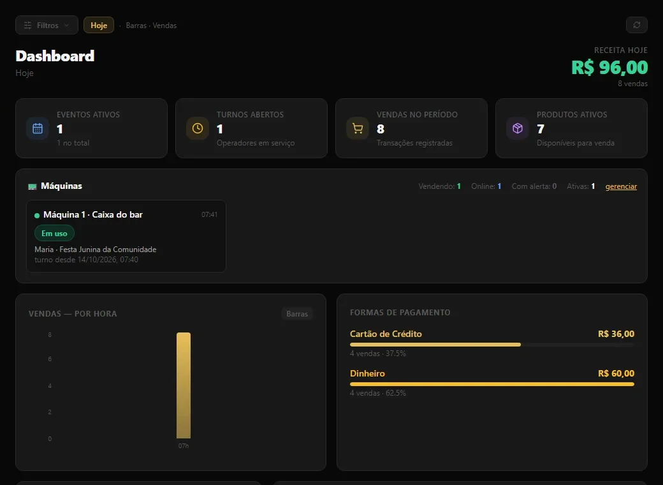Click the Com alerta: 0 counter
The height and width of the screenshot is (485, 663).
[x=534, y=186]
